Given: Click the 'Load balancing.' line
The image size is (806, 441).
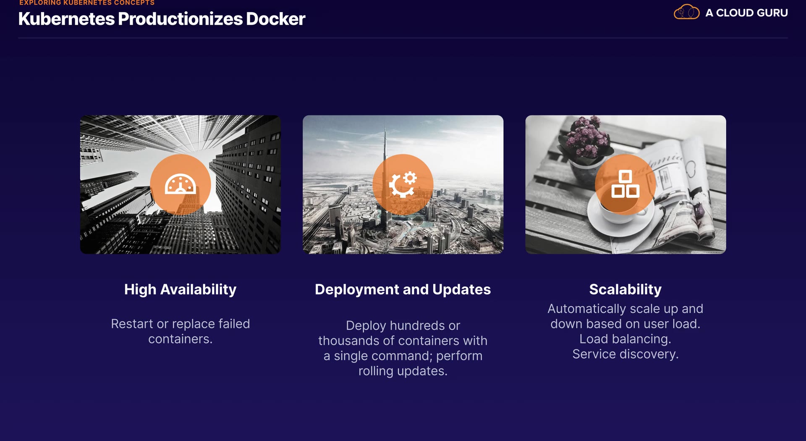Looking at the screenshot, I should click(x=625, y=339).
